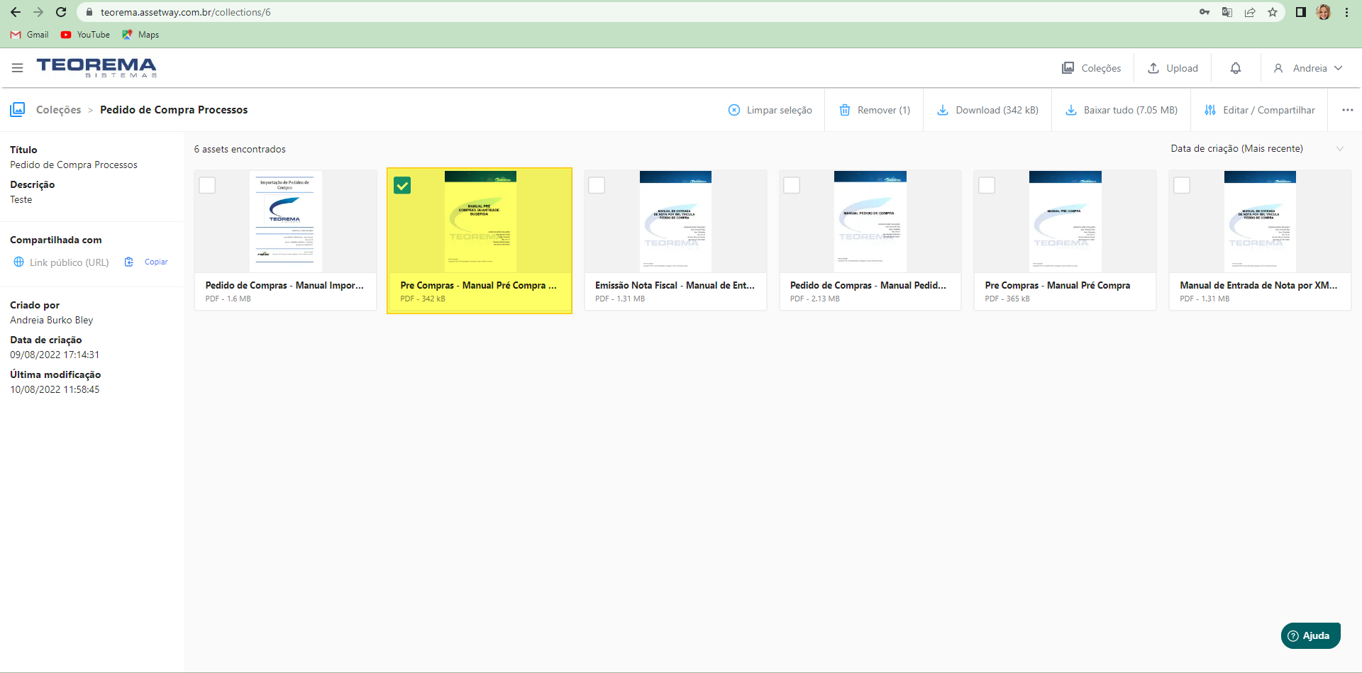Open the Upload menu item

tap(1173, 68)
